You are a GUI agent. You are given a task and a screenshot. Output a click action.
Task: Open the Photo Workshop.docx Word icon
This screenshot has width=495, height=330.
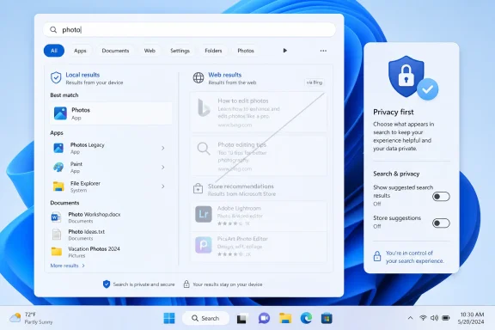pyautogui.click(x=56, y=217)
